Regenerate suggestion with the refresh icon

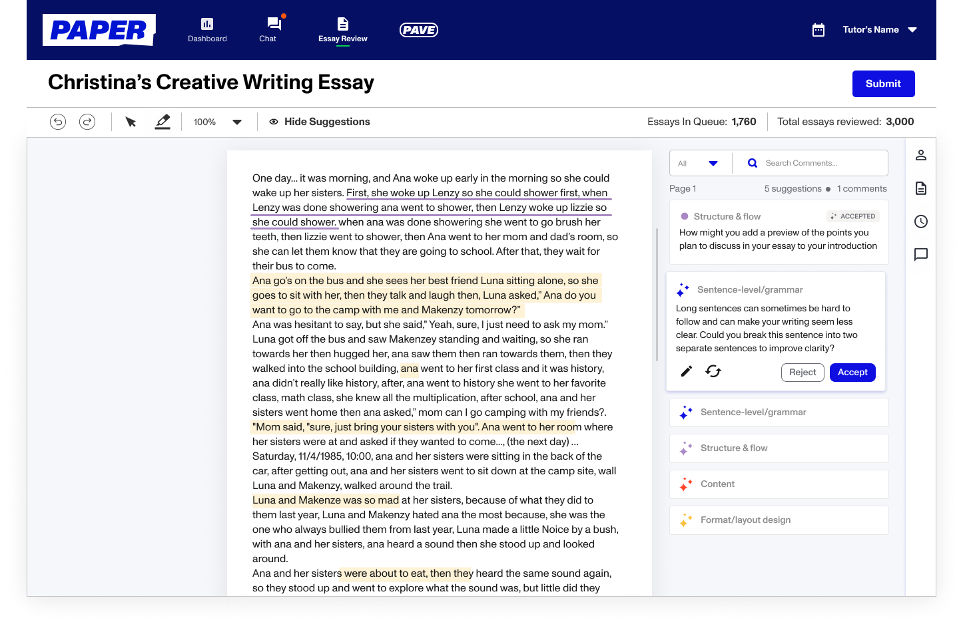click(713, 371)
